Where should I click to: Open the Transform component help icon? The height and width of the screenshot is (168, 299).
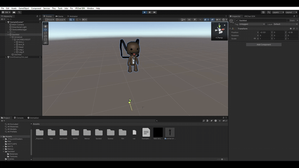(291, 29)
